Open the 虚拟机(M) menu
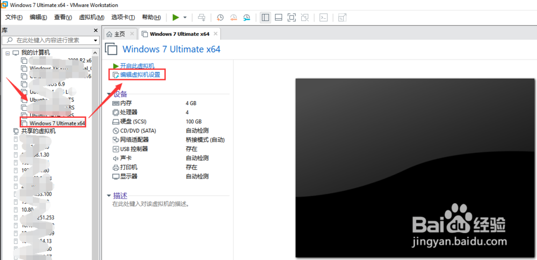Image resolution: width=537 pixels, height=260 pixels. (x=91, y=18)
